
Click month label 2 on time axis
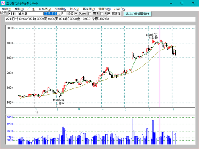[57, 109]
